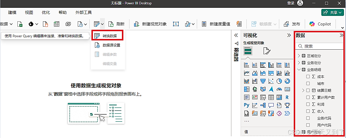346x138 pixels.
Task: Open the 帮助 ribbon tab
Action: [x=63, y=12]
